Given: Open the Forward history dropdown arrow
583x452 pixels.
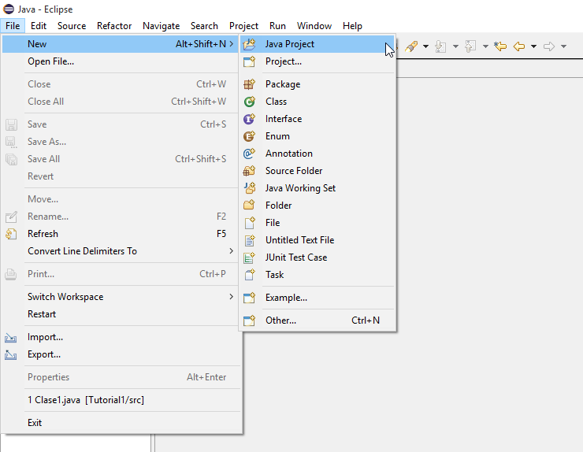Looking at the screenshot, I should tap(563, 46).
